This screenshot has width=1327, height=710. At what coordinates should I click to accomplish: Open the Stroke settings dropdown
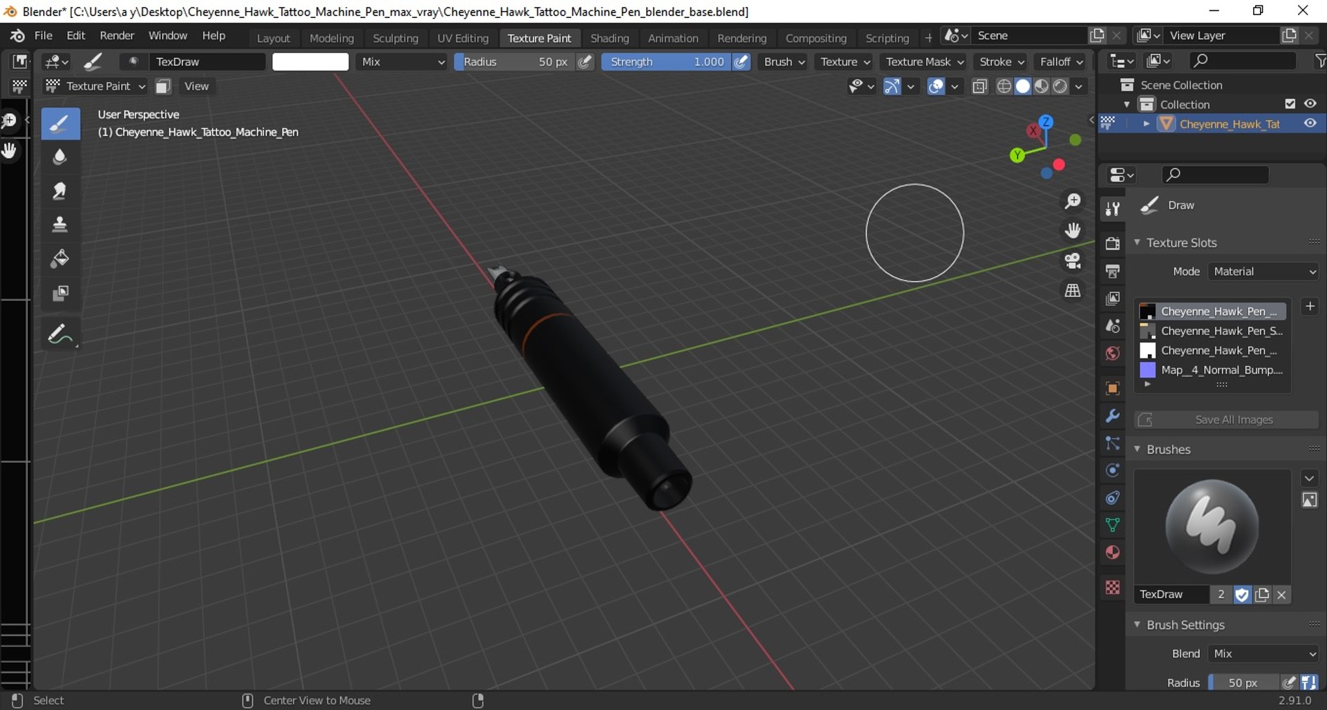(1001, 61)
